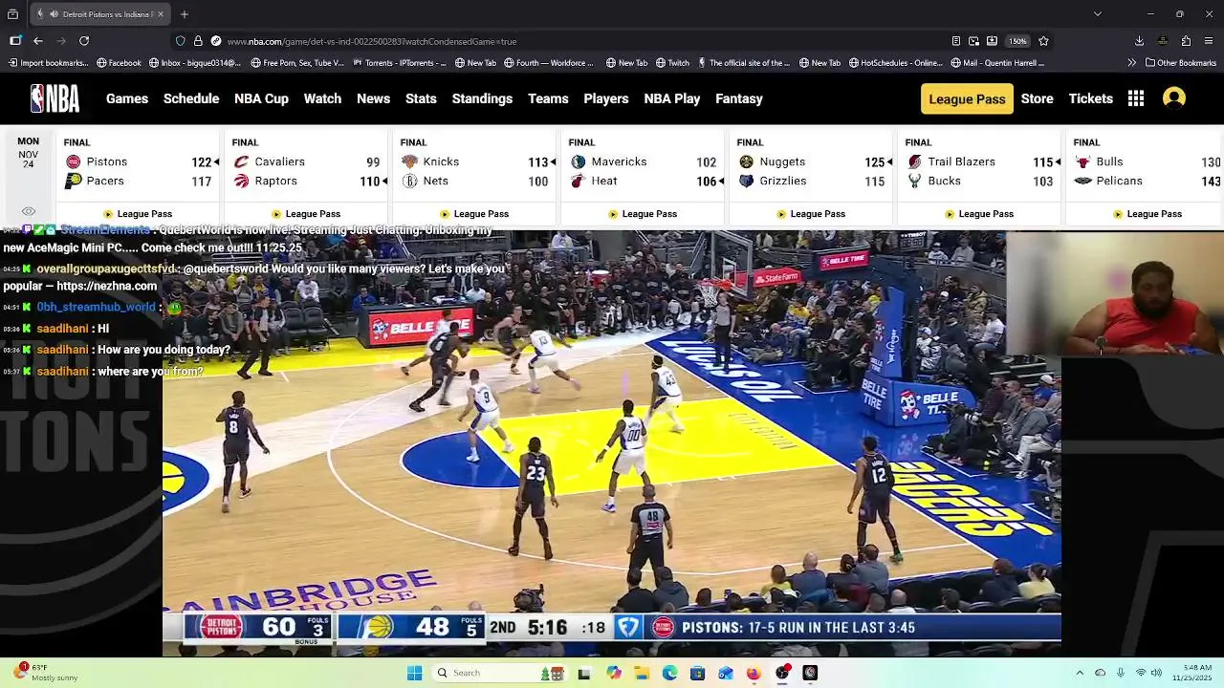The width and height of the screenshot is (1224, 688).
Task: Open the Schedule menu item
Action: (x=191, y=98)
